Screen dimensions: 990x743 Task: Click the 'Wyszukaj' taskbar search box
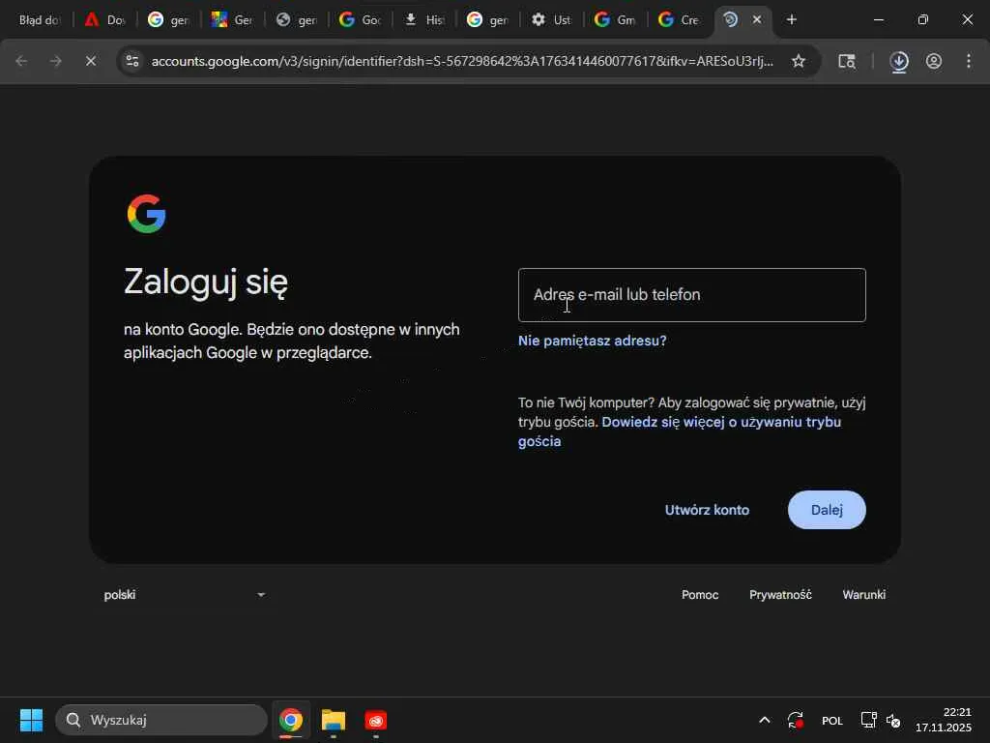tap(161, 720)
